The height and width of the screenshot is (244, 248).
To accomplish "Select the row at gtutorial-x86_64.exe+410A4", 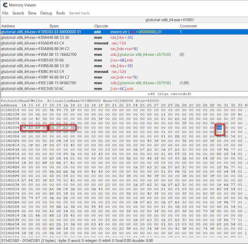I will pyautogui.click(x=124, y=38).
